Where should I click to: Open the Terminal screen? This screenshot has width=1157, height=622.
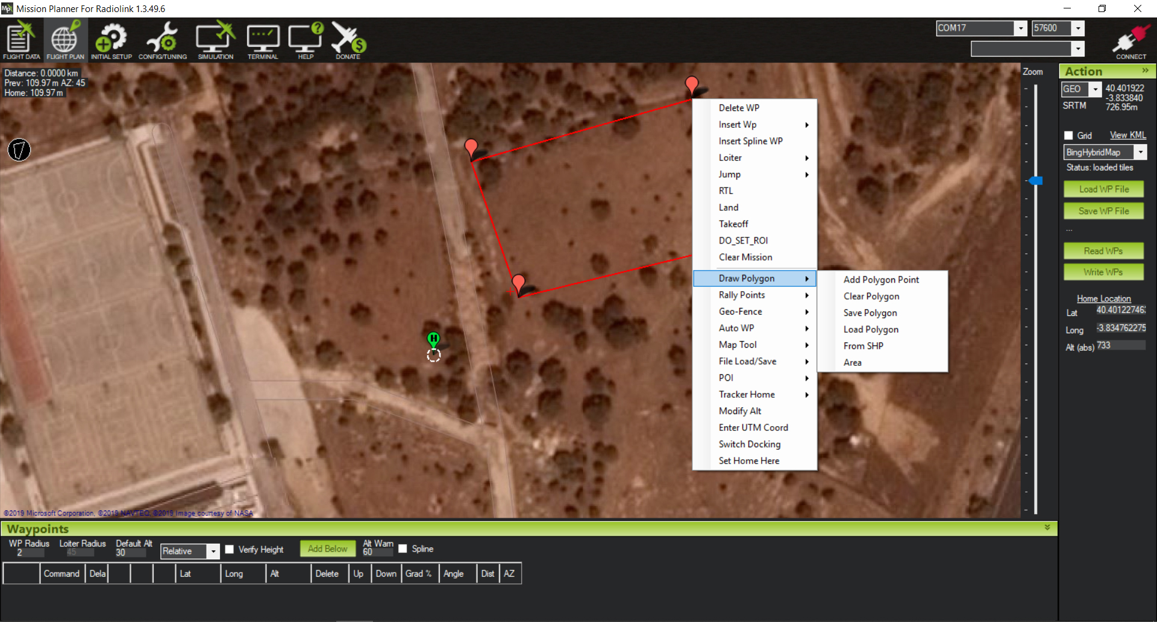pos(263,40)
